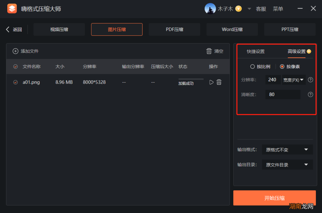Select the 按比例 radio option
The width and height of the screenshot is (322, 213).
252,66
